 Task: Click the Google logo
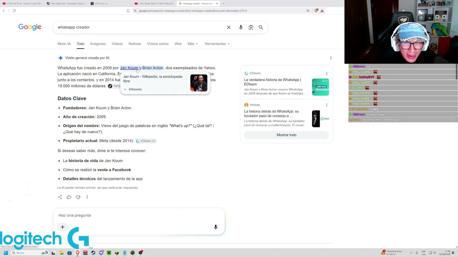30,27
